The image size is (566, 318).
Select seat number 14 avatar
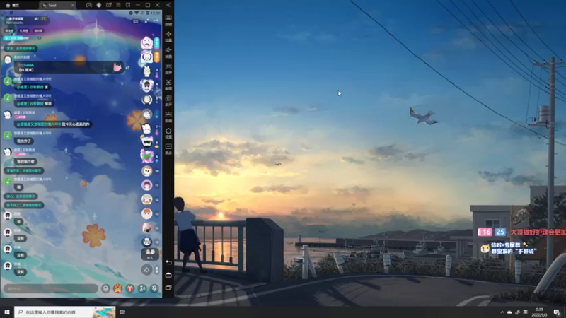point(147,228)
